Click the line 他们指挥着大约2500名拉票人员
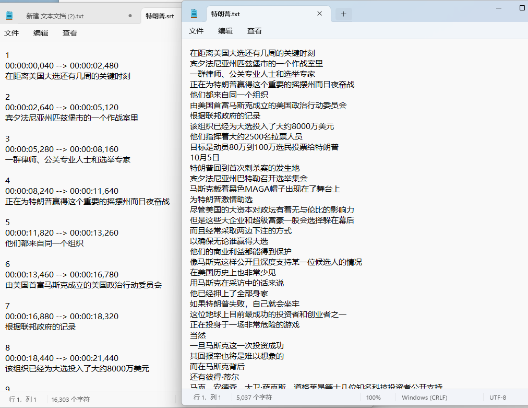 (246, 137)
